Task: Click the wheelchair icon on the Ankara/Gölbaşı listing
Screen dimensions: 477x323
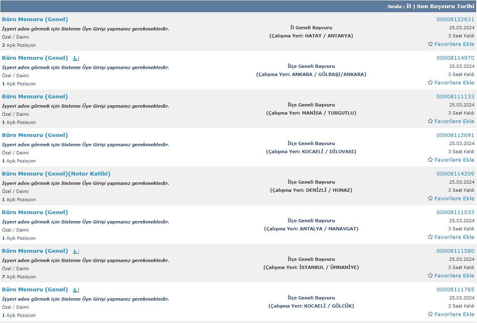Action: (x=76, y=59)
